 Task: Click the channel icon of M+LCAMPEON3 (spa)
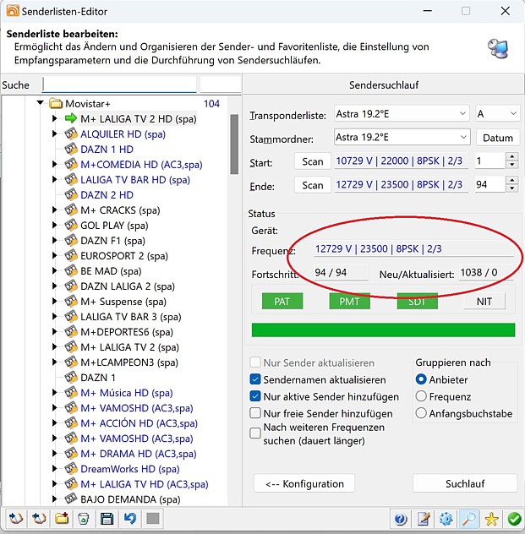click(71, 362)
